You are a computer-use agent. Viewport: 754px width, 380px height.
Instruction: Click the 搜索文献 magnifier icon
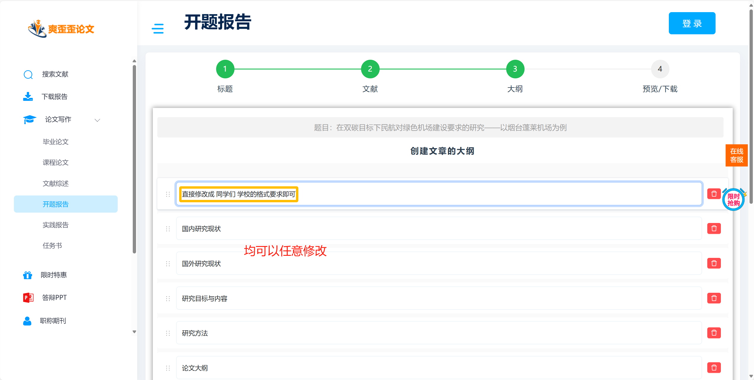tap(28, 74)
